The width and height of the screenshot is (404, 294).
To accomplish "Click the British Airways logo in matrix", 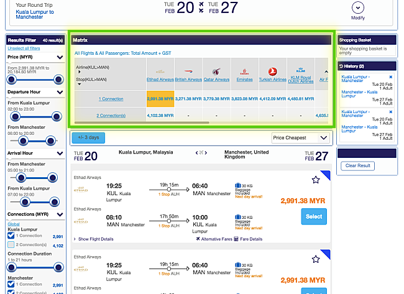I will tap(188, 71).
